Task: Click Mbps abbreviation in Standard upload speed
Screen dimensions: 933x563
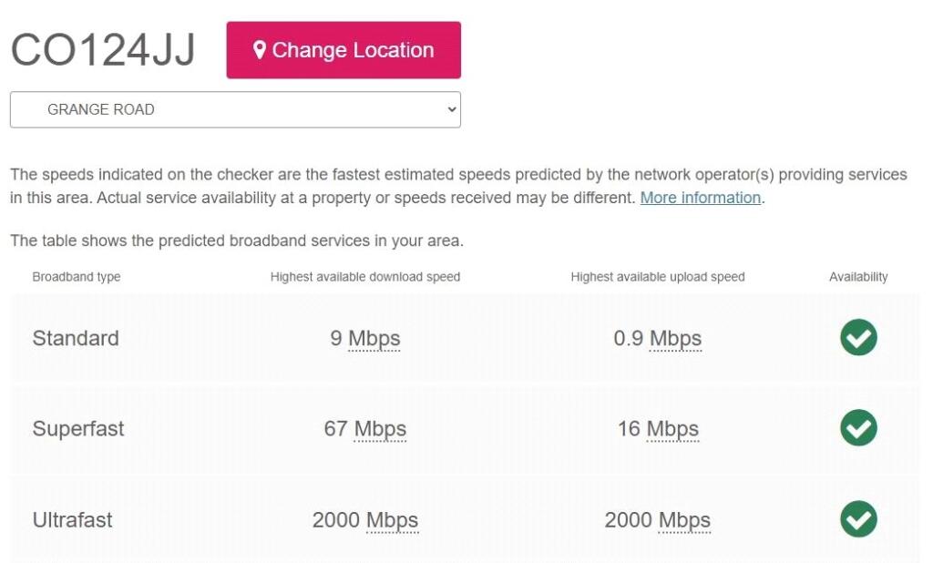Action: 675,339
